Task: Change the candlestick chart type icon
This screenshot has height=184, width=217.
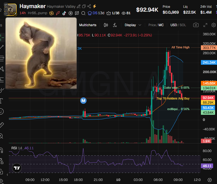Action: 106,25
